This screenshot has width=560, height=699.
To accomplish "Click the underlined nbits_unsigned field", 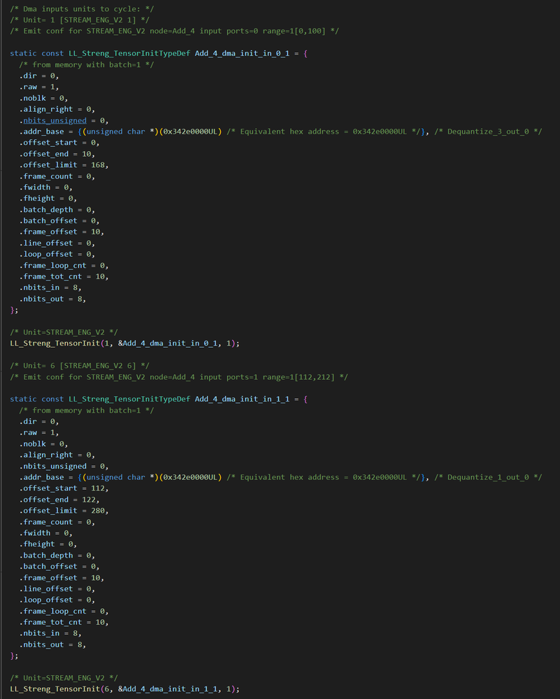I will click(x=55, y=120).
